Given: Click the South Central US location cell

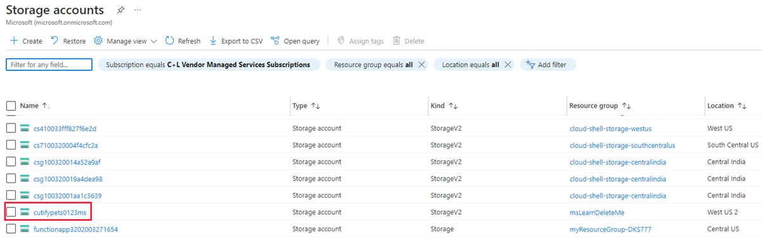Looking at the screenshot, I should click(733, 145).
